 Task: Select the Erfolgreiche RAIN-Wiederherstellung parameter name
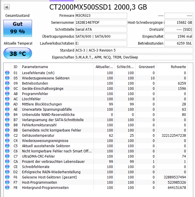(51, 172)
